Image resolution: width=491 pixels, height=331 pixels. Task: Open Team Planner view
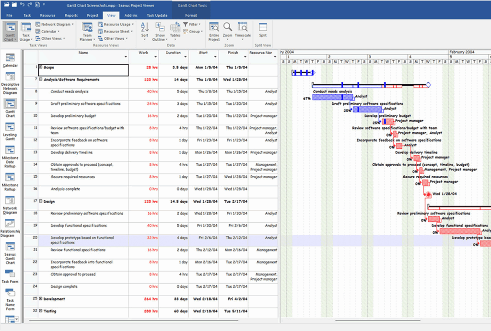(87, 32)
